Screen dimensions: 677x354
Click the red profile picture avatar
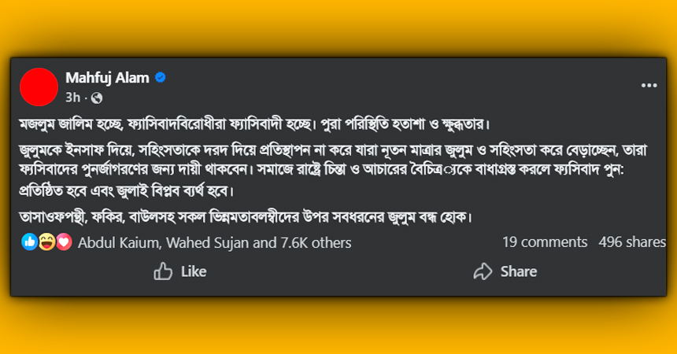[x=38, y=87]
